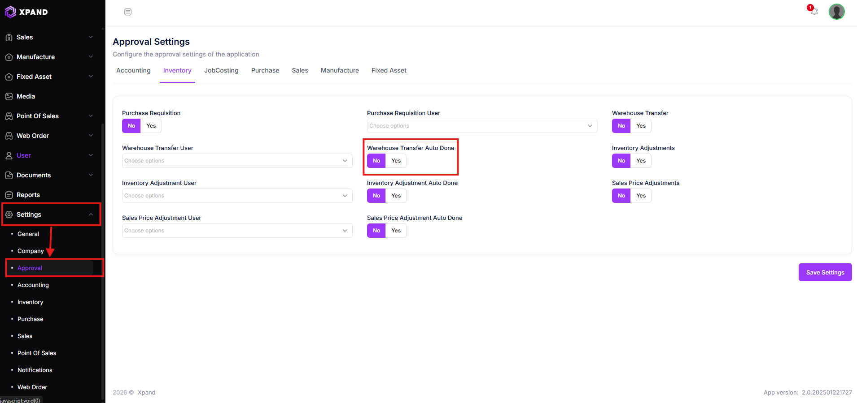857x403 pixels.
Task: Click the Save Settings button
Action: pyautogui.click(x=825, y=272)
